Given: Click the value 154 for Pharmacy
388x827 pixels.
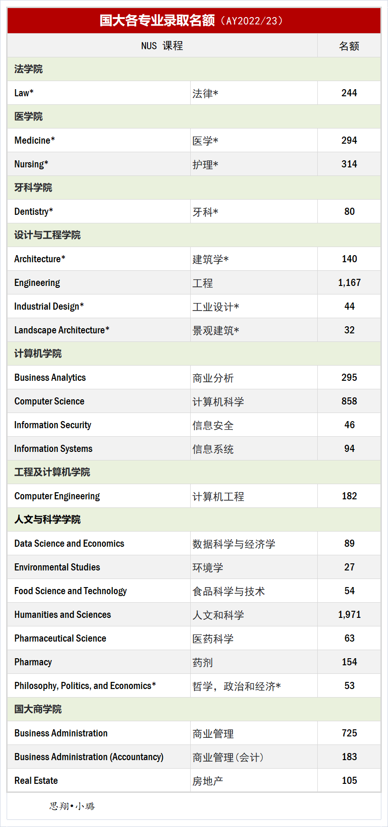Looking at the screenshot, I should click(x=350, y=662).
